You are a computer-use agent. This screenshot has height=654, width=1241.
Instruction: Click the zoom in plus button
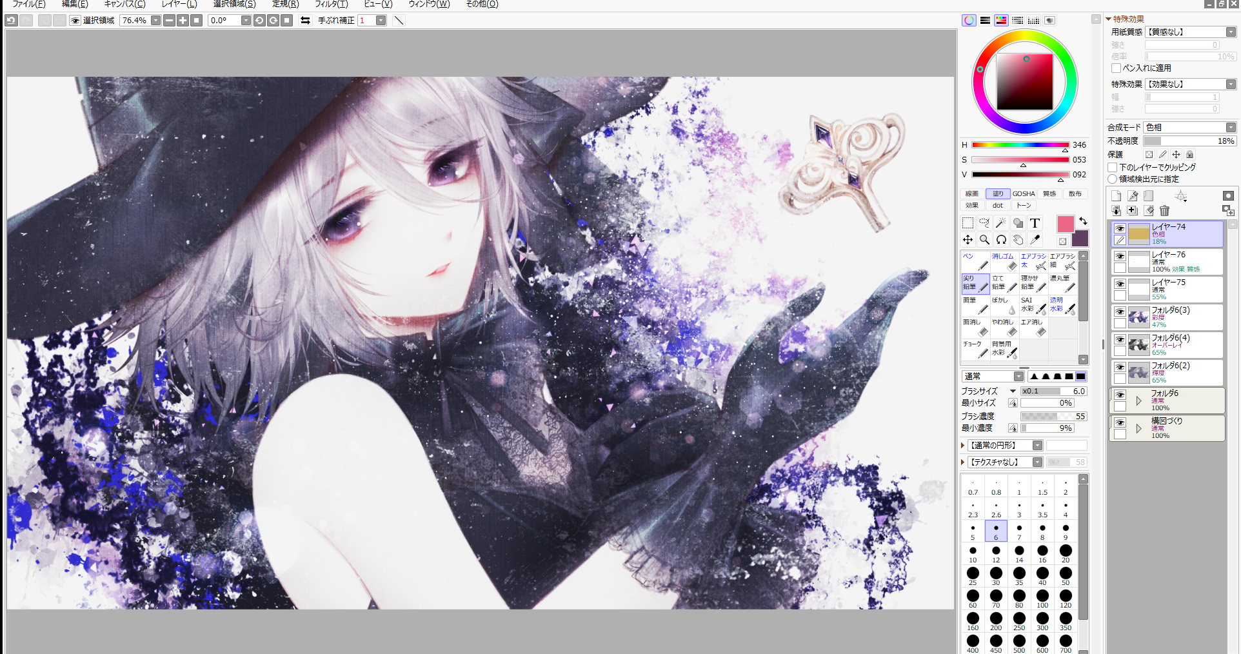(x=183, y=21)
